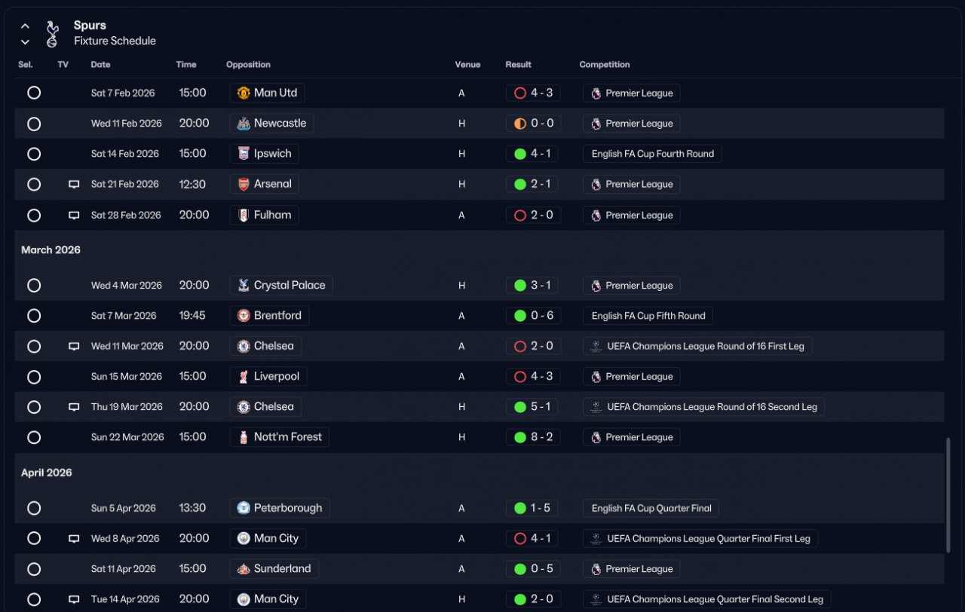
Task: Click the Brentford club badge
Action: click(x=244, y=316)
